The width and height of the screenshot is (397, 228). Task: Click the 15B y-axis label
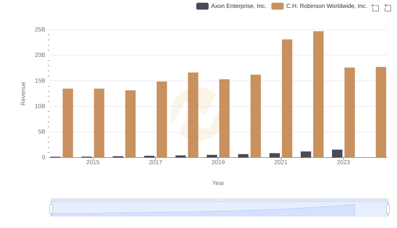pyautogui.click(x=40, y=81)
